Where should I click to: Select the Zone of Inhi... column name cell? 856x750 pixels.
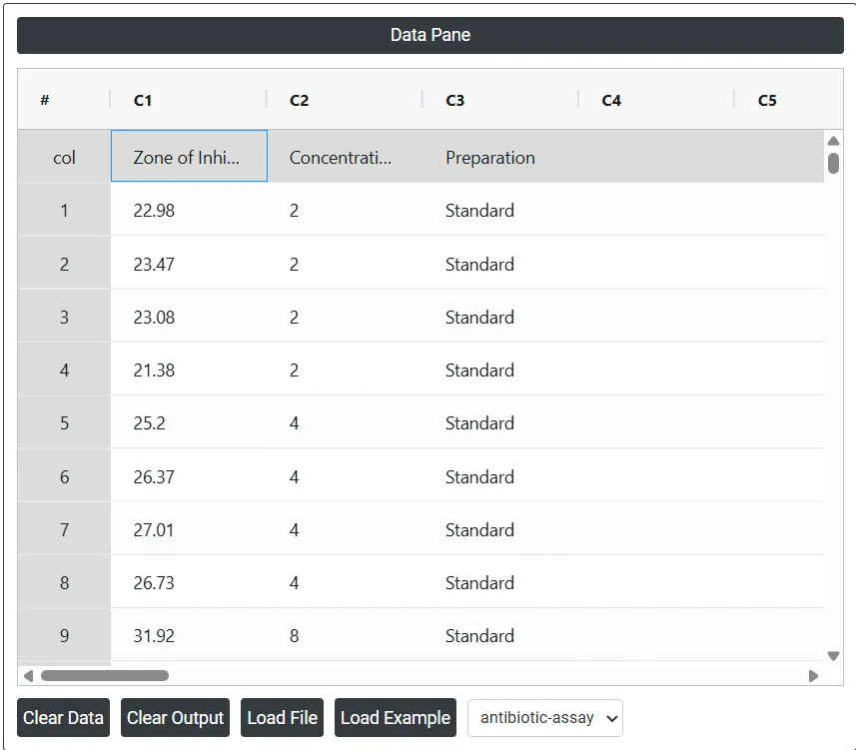(x=189, y=156)
